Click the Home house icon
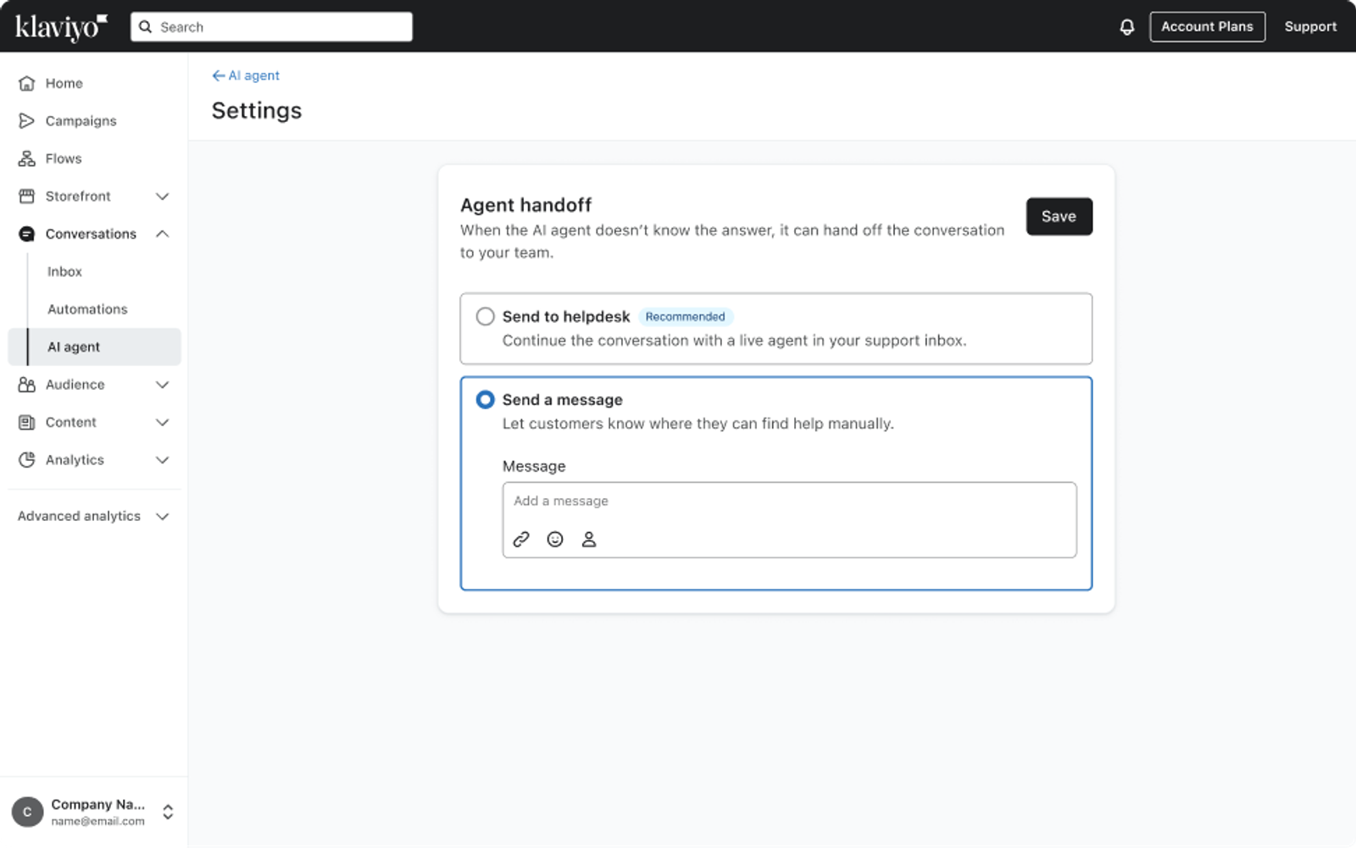1356x848 pixels. 27,83
